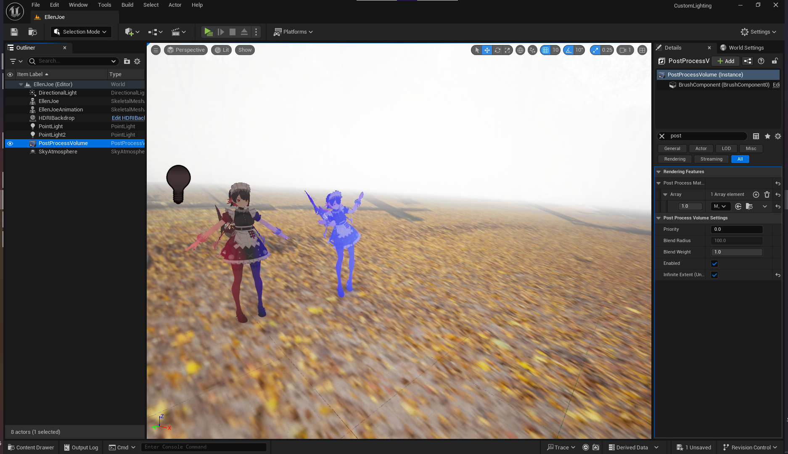Clear the 'post' search filter in Details
788x454 pixels.
pyautogui.click(x=662, y=136)
